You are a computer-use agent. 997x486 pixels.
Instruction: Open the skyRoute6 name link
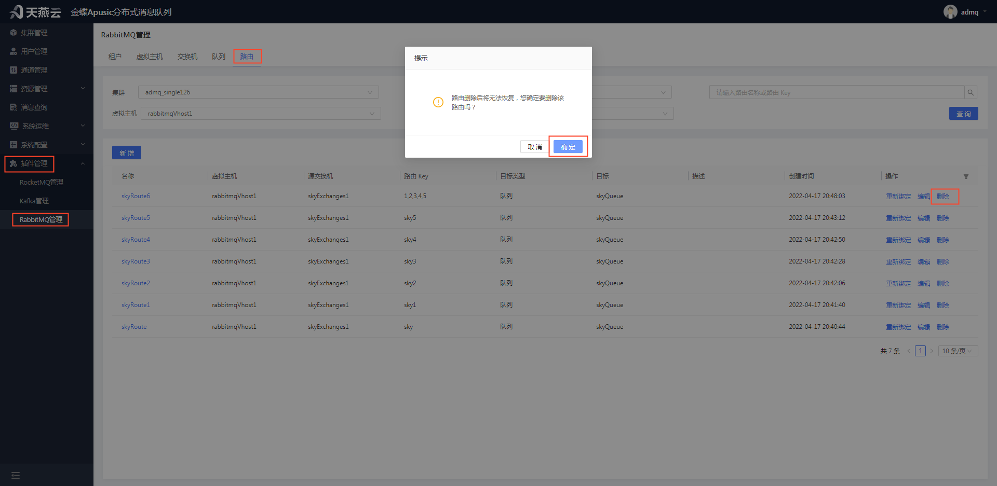pyautogui.click(x=136, y=196)
